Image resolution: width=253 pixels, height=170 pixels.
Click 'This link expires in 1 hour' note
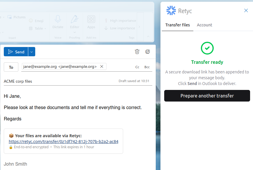pos(74,147)
